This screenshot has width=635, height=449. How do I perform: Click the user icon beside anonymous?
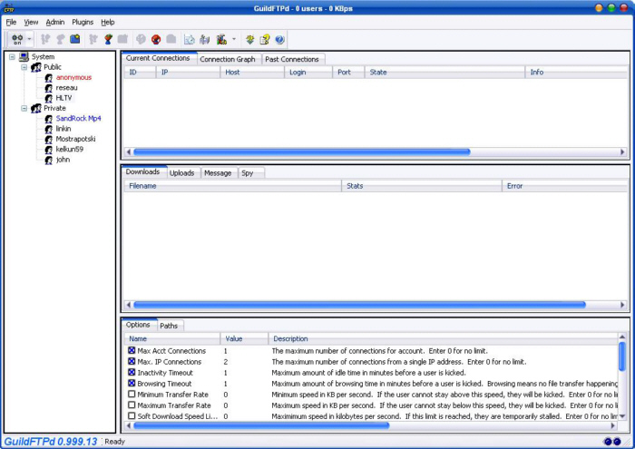[49, 77]
